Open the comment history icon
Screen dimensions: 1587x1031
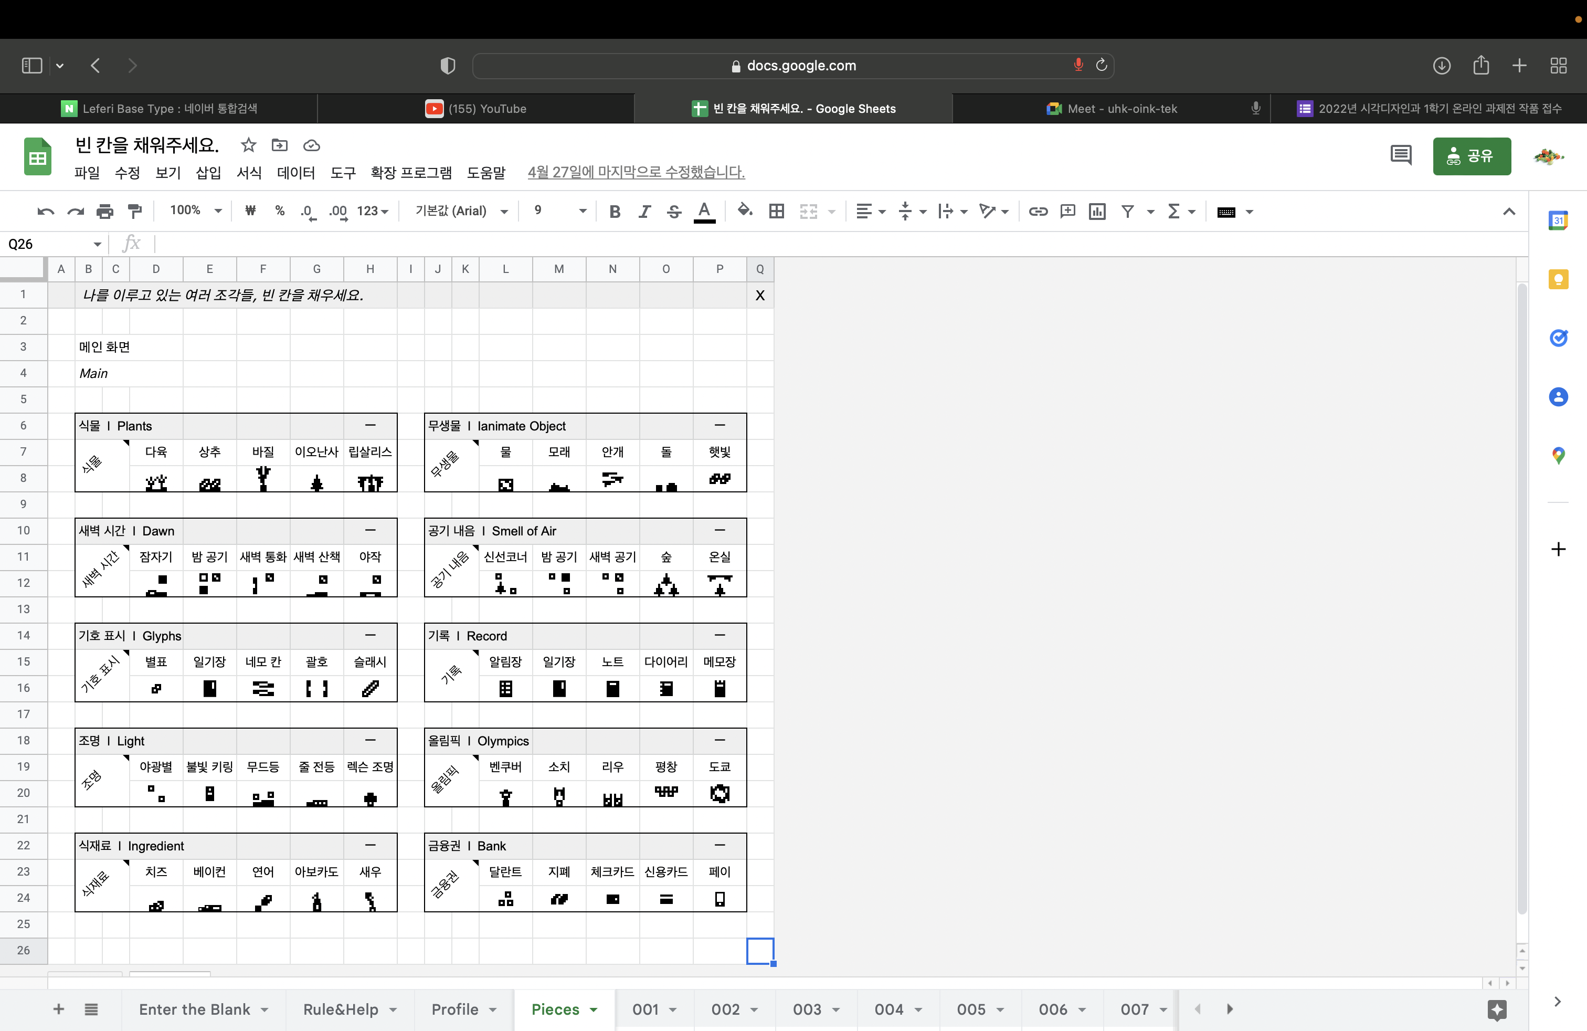(x=1400, y=156)
